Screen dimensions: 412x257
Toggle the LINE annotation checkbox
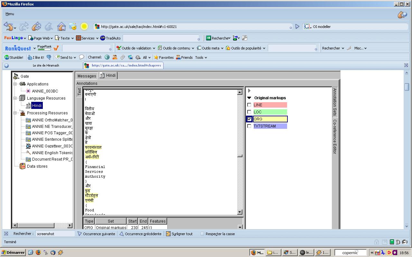249,105
